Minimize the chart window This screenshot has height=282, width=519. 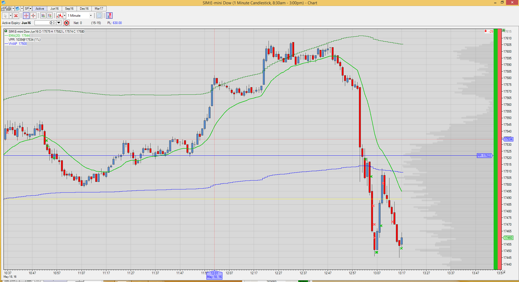[x=495, y=3]
